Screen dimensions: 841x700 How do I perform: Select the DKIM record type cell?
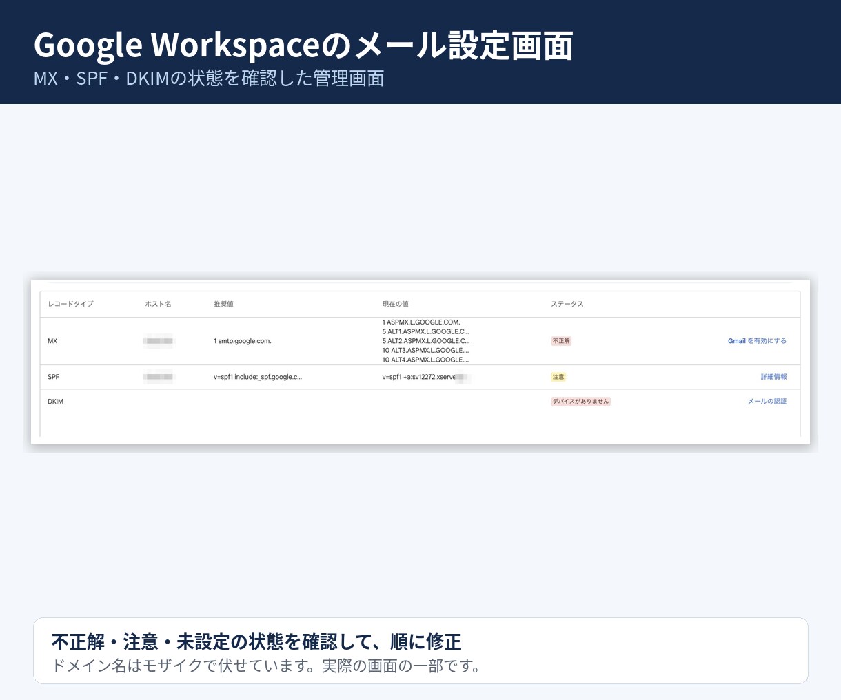(x=55, y=402)
